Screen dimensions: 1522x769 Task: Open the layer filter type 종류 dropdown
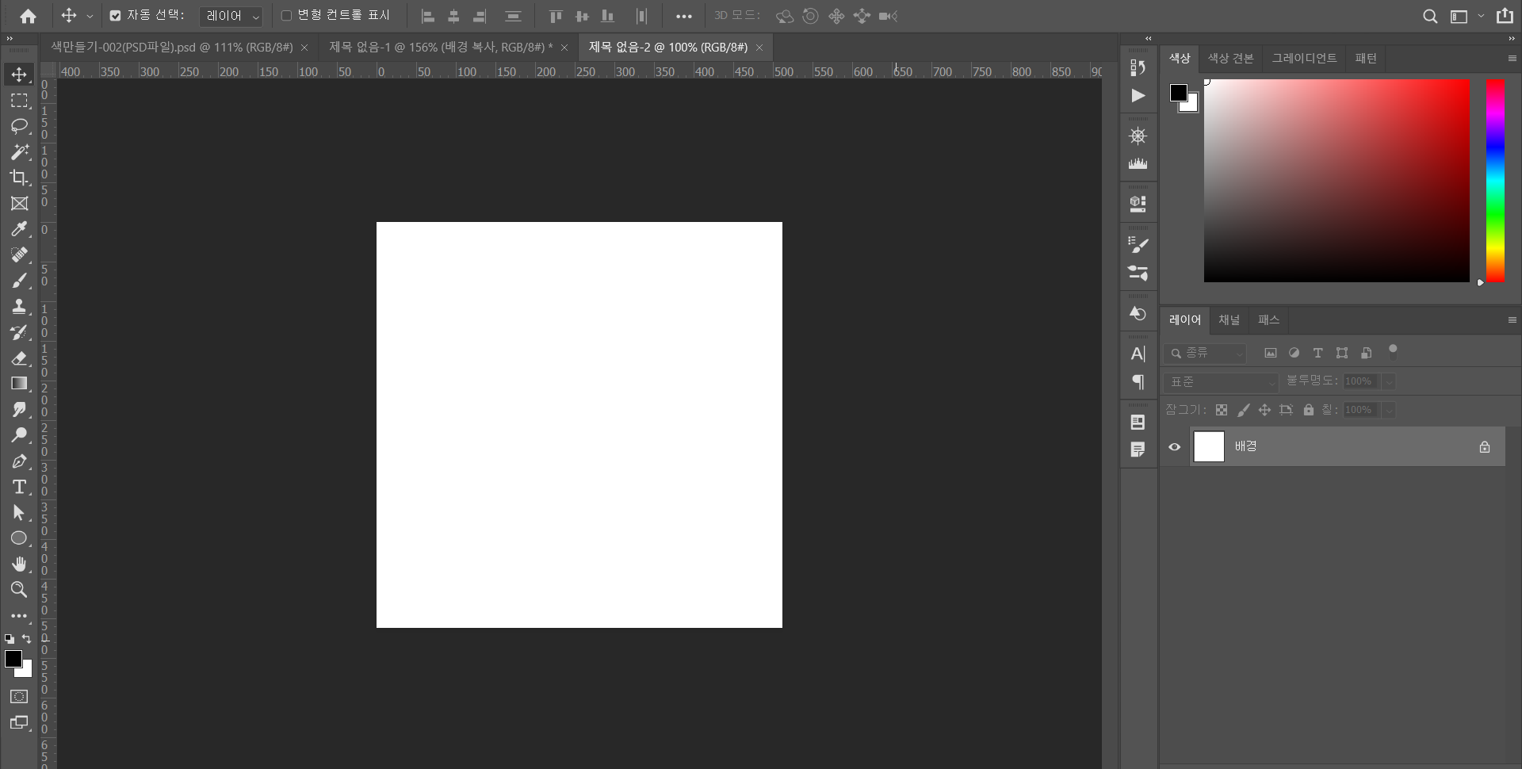pos(1205,354)
